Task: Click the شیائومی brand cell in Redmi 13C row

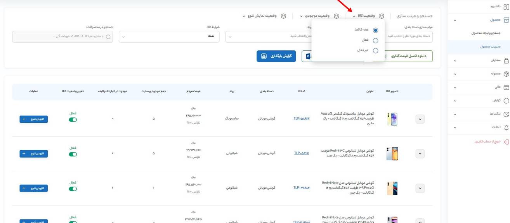Action: coord(232,153)
